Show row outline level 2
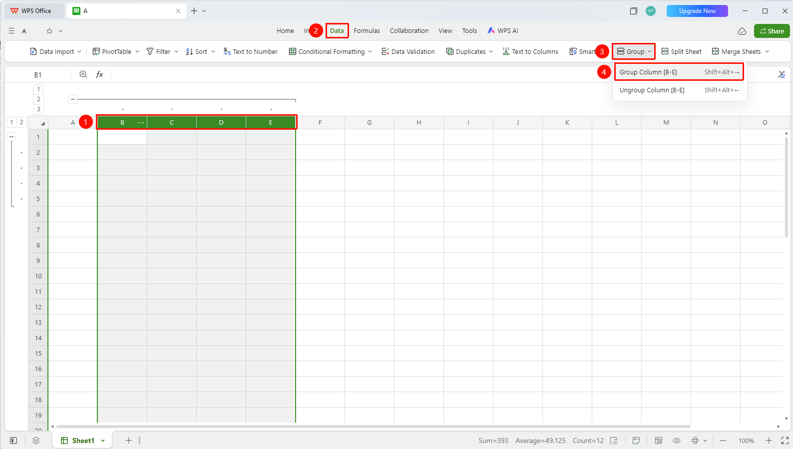This screenshot has height=449, width=793. (x=21, y=122)
